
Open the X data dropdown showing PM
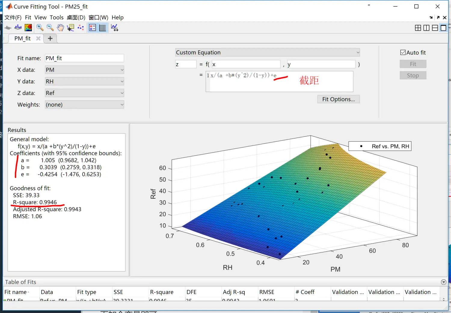84,70
